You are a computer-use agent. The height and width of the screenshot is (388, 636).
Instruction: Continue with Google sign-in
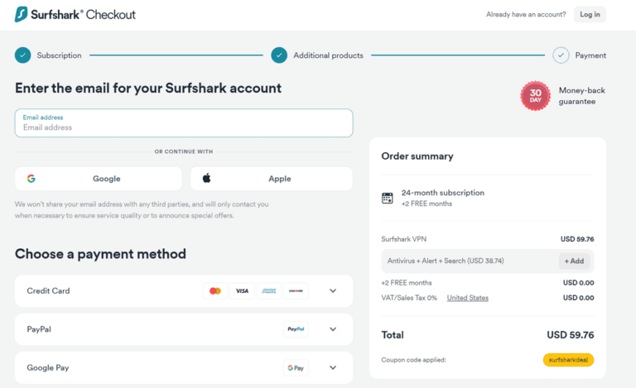click(x=99, y=179)
